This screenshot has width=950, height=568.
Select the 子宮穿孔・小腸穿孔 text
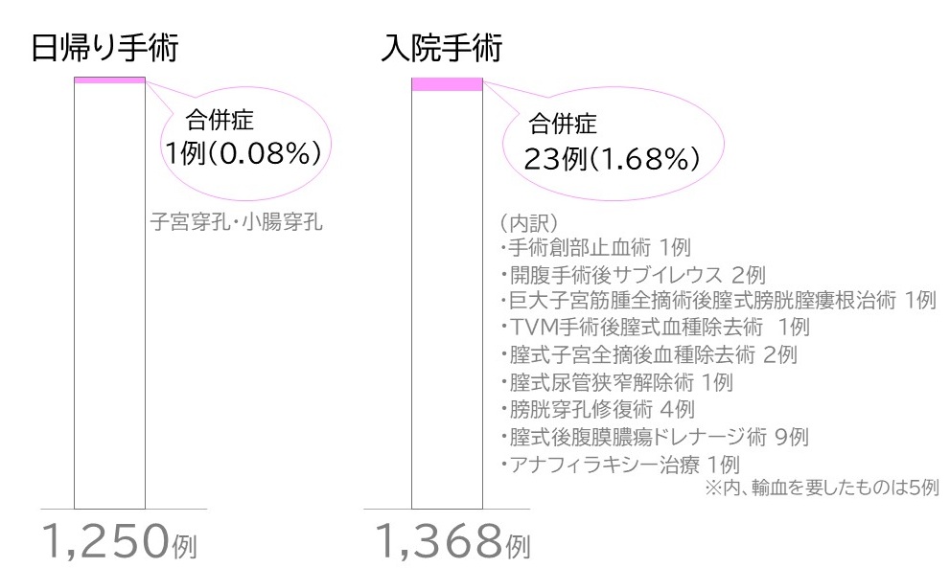[x=236, y=222]
